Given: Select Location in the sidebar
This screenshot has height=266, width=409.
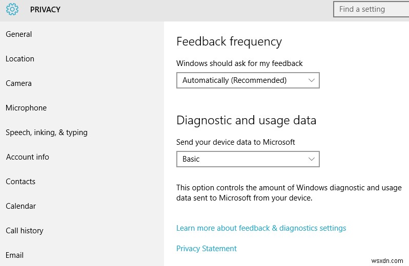Looking at the screenshot, I should point(20,59).
